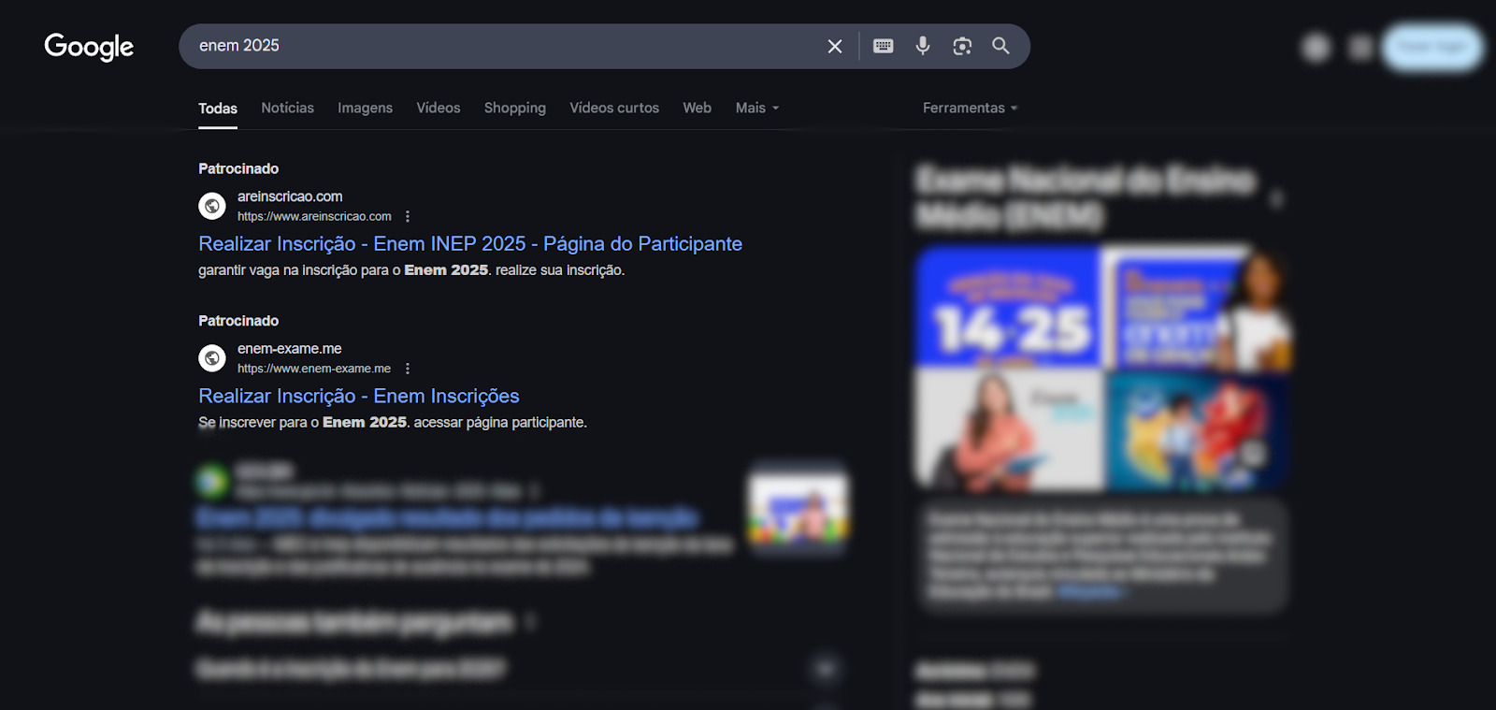The width and height of the screenshot is (1496, 710).
Task: Switch to the Imagens tab
Action: (x=365, y=108)
